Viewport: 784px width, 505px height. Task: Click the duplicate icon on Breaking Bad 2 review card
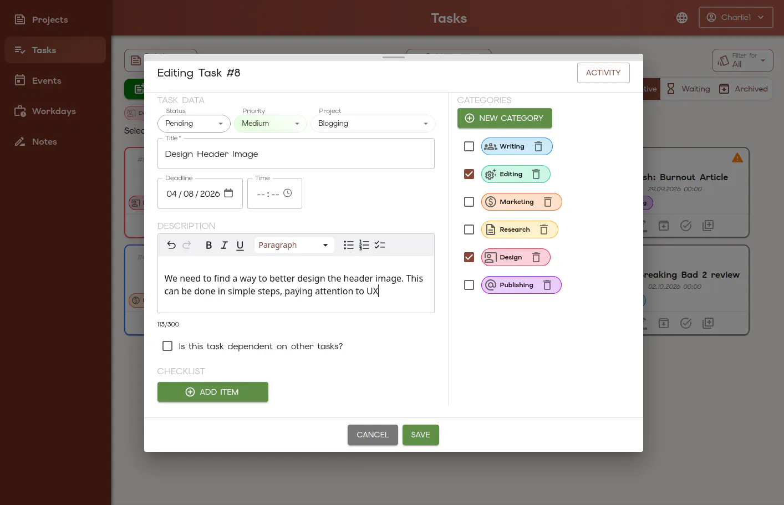point(708,323)
